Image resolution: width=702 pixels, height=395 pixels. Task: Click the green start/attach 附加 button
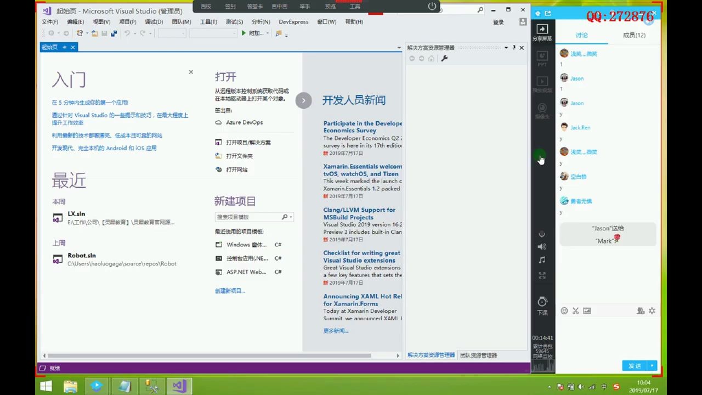click(252, 33)
